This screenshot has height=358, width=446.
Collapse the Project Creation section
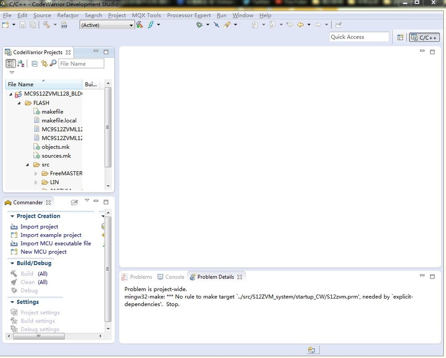[12, 216]
